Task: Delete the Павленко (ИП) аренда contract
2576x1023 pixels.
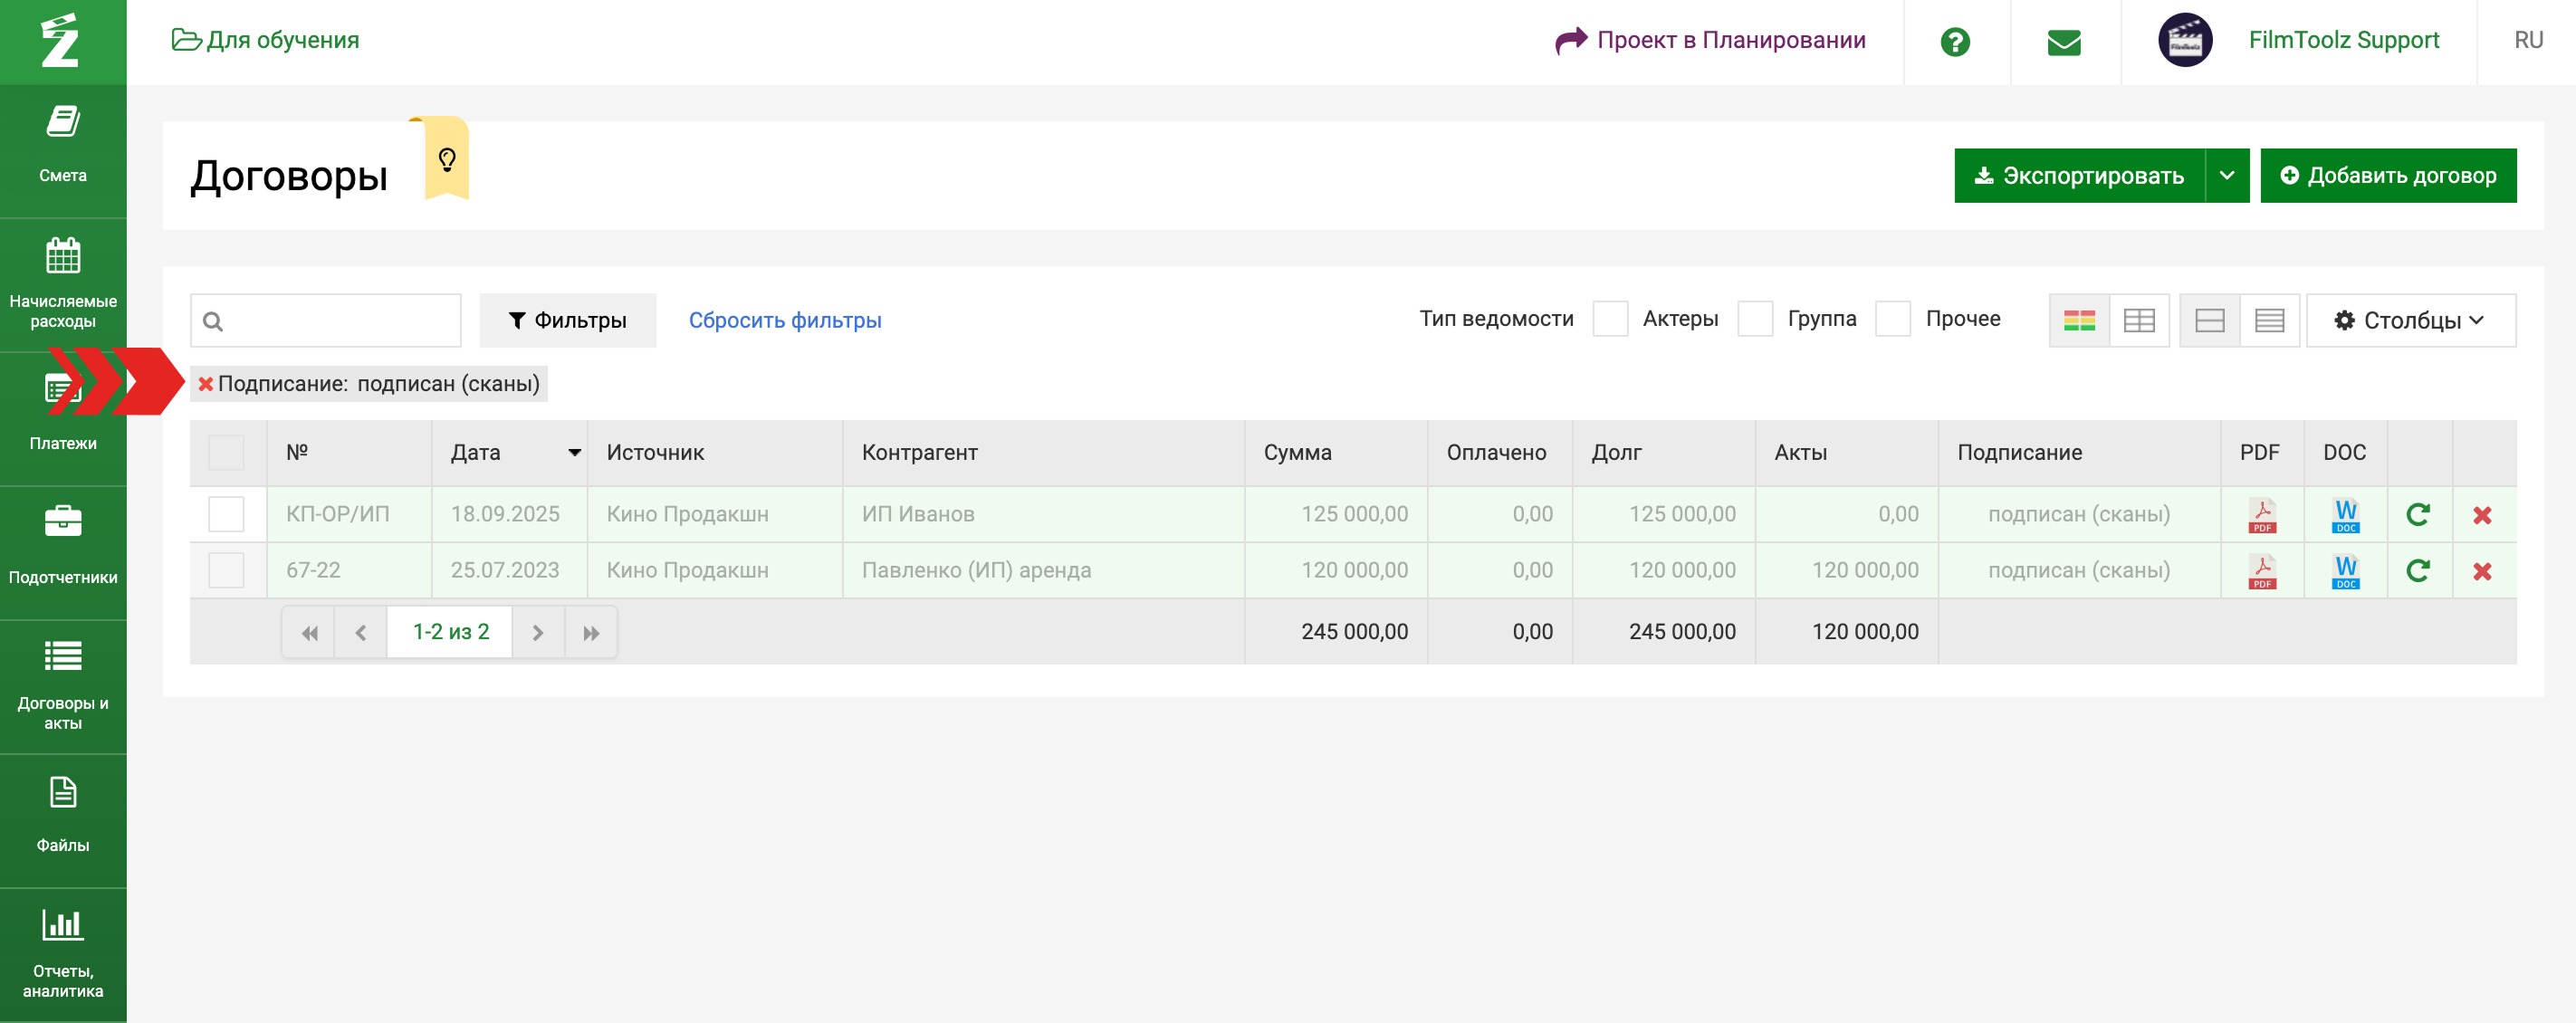Action: pos(2481,571)
